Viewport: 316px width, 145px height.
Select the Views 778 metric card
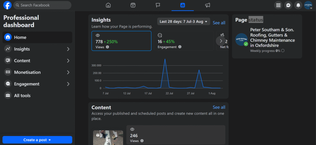tap(121, 41)
